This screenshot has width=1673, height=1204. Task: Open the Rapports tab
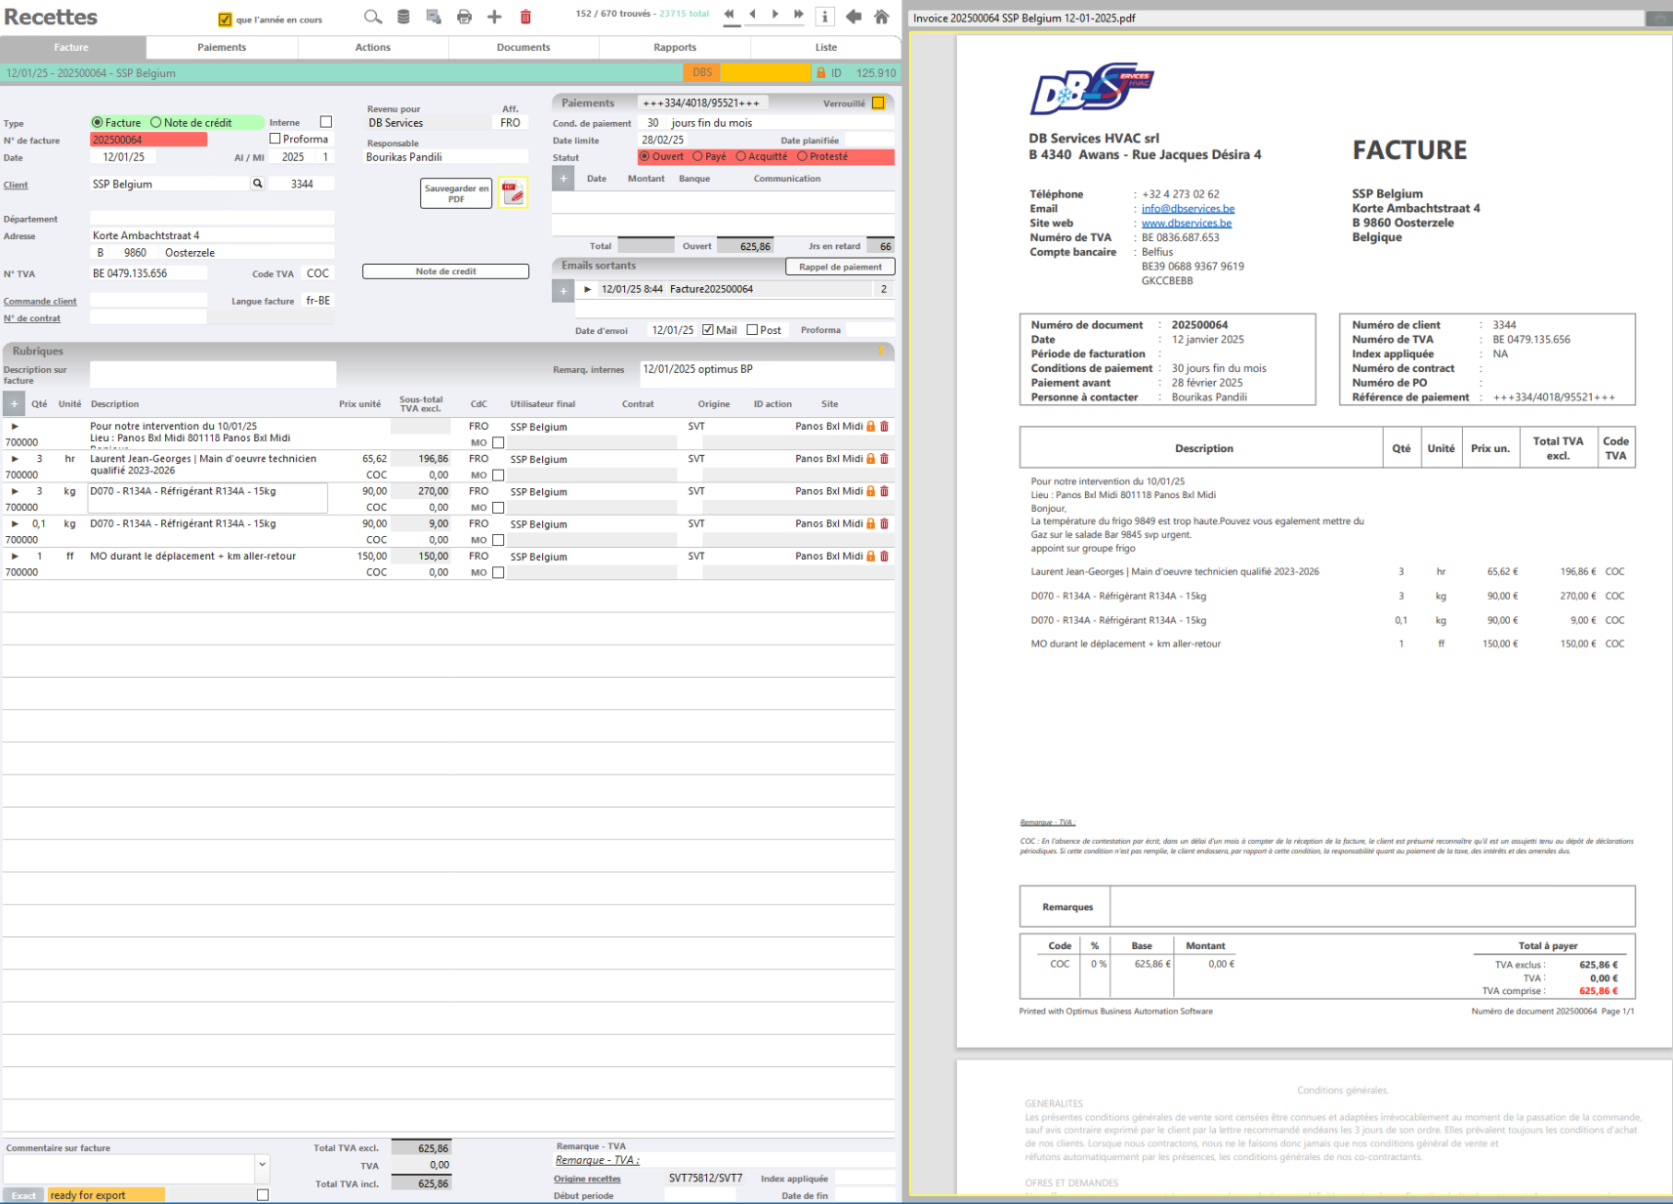(x=675, y=47)
